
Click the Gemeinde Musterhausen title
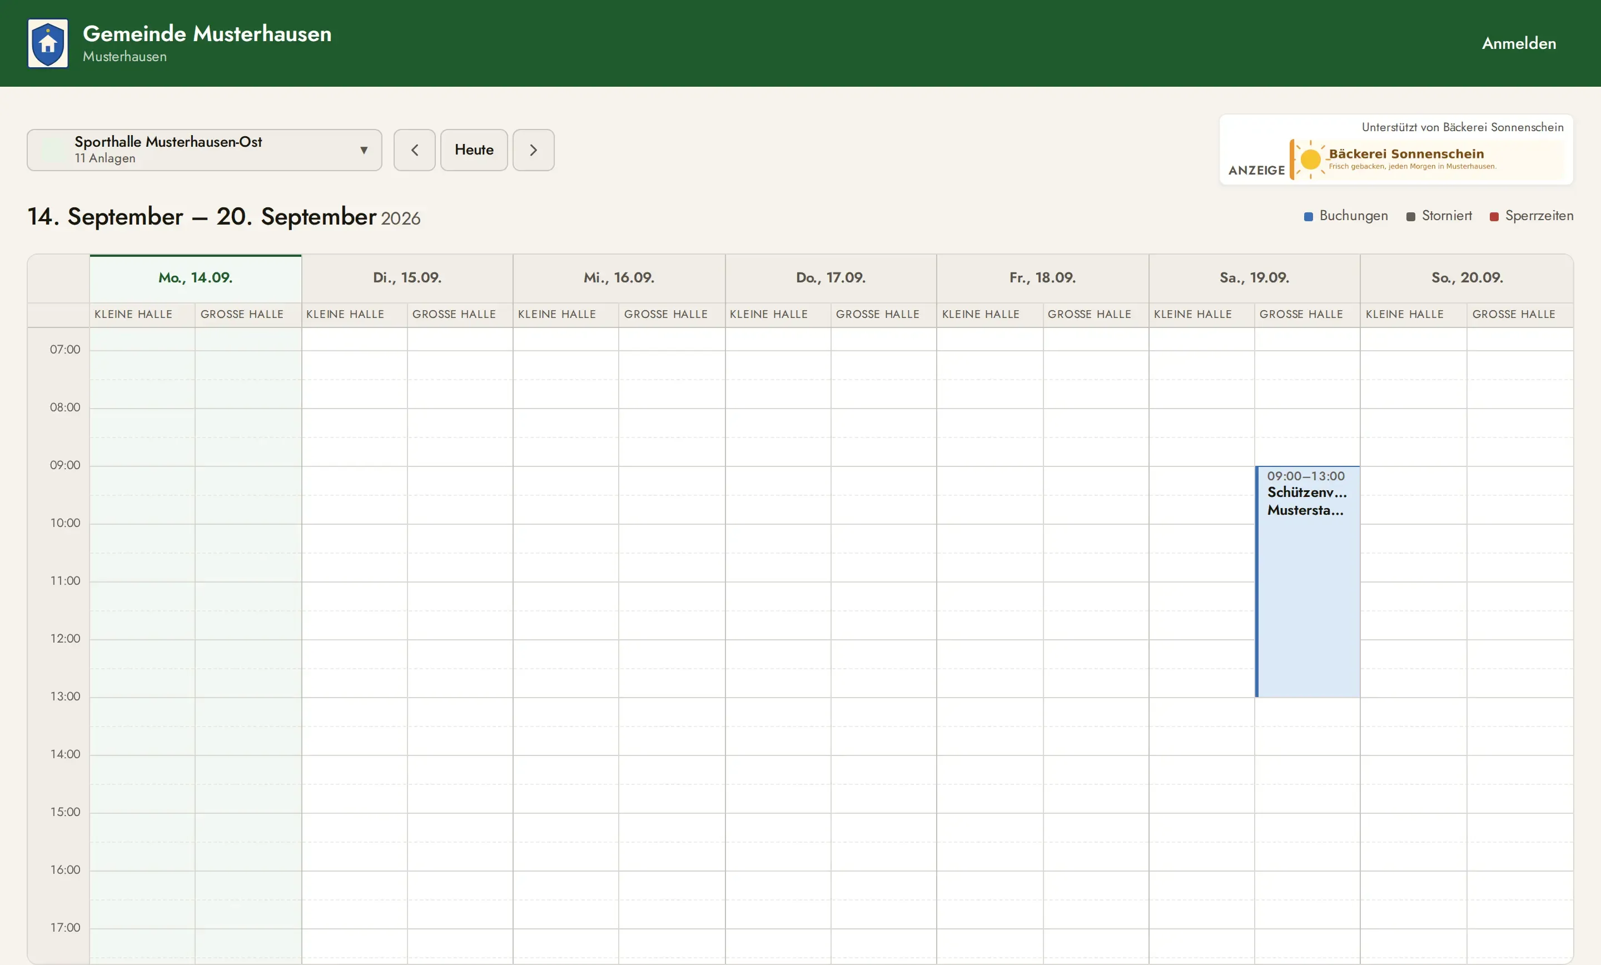click(207, 34)
